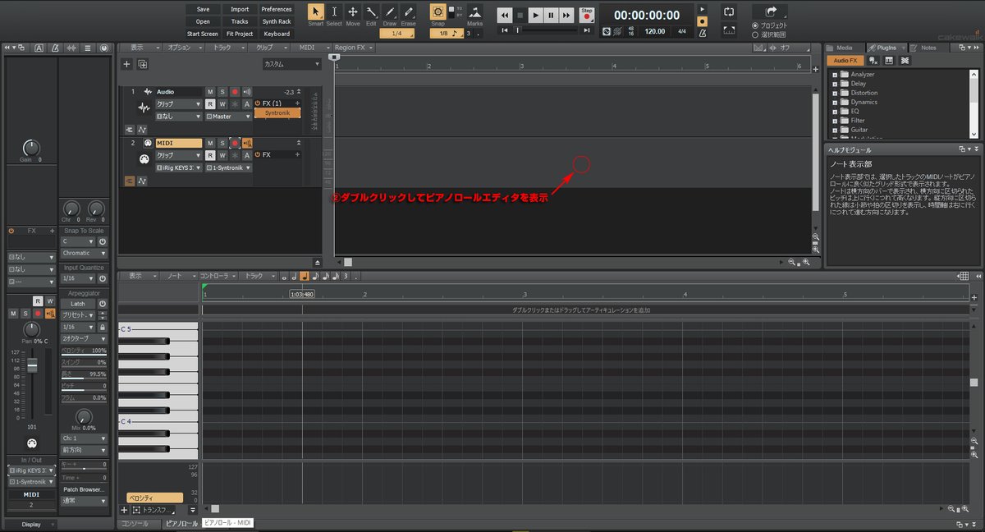Select the Smart tool
Screen dimensions: 985x532
point(316,14)
